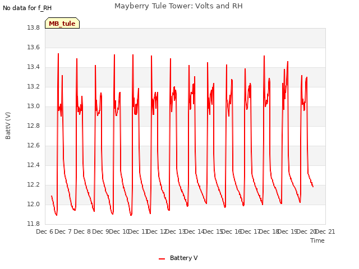The width and height of the screenshot is (359, 269).
Task: Click the Time axis label
Action: (317, 240)
